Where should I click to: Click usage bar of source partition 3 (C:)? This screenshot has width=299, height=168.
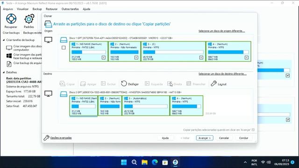(173, 52)
